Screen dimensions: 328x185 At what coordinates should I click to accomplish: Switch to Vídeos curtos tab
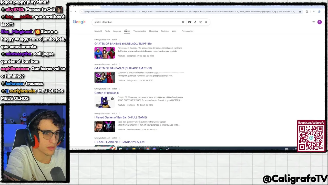pyautogui.click(x=140, y=31)
